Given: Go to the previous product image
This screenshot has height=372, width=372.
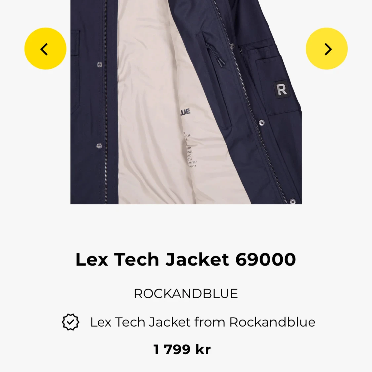Looking at the screenshot, I should (46, 49).
